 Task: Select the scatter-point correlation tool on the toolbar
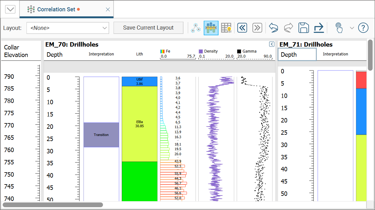[x=196, y=28]
